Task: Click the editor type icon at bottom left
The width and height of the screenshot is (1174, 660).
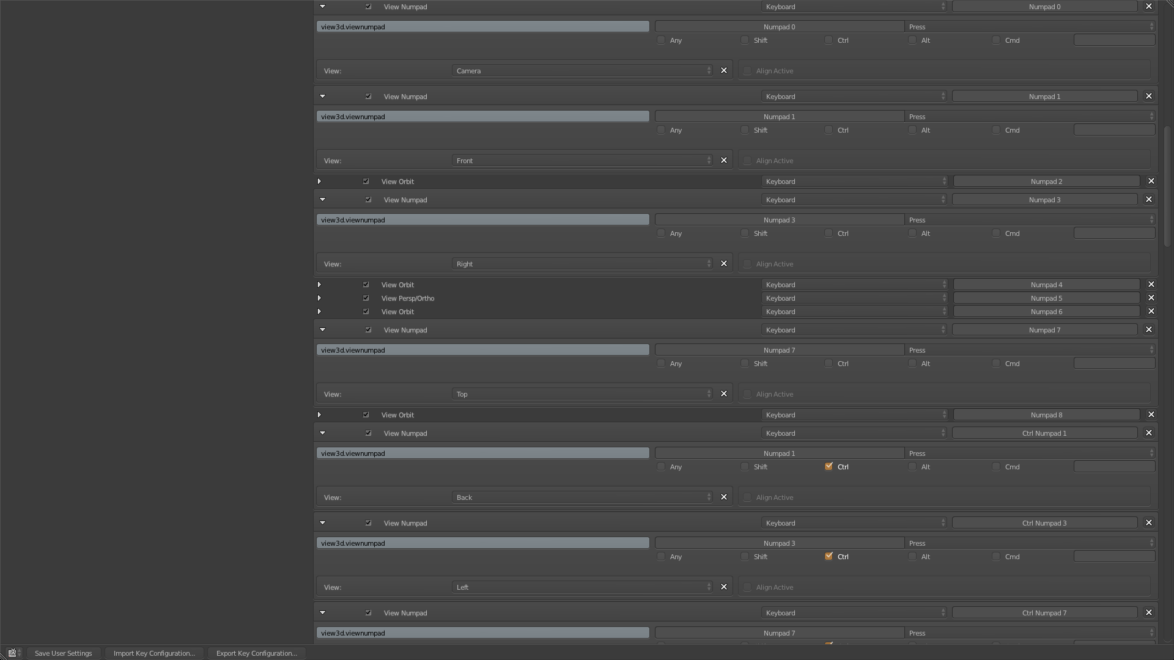Action: click(x=12, y=653)
